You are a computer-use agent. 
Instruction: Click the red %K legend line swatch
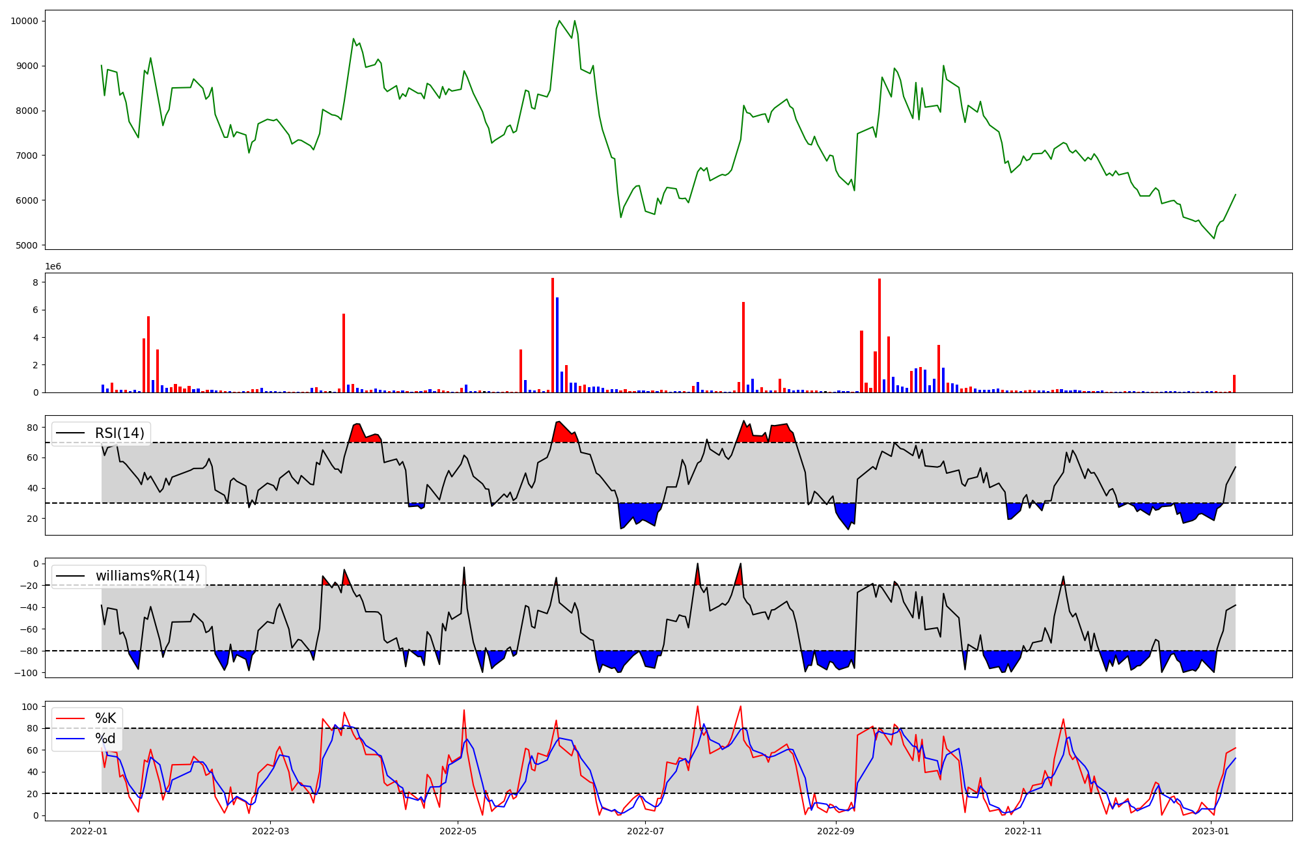tap(70, 718)
